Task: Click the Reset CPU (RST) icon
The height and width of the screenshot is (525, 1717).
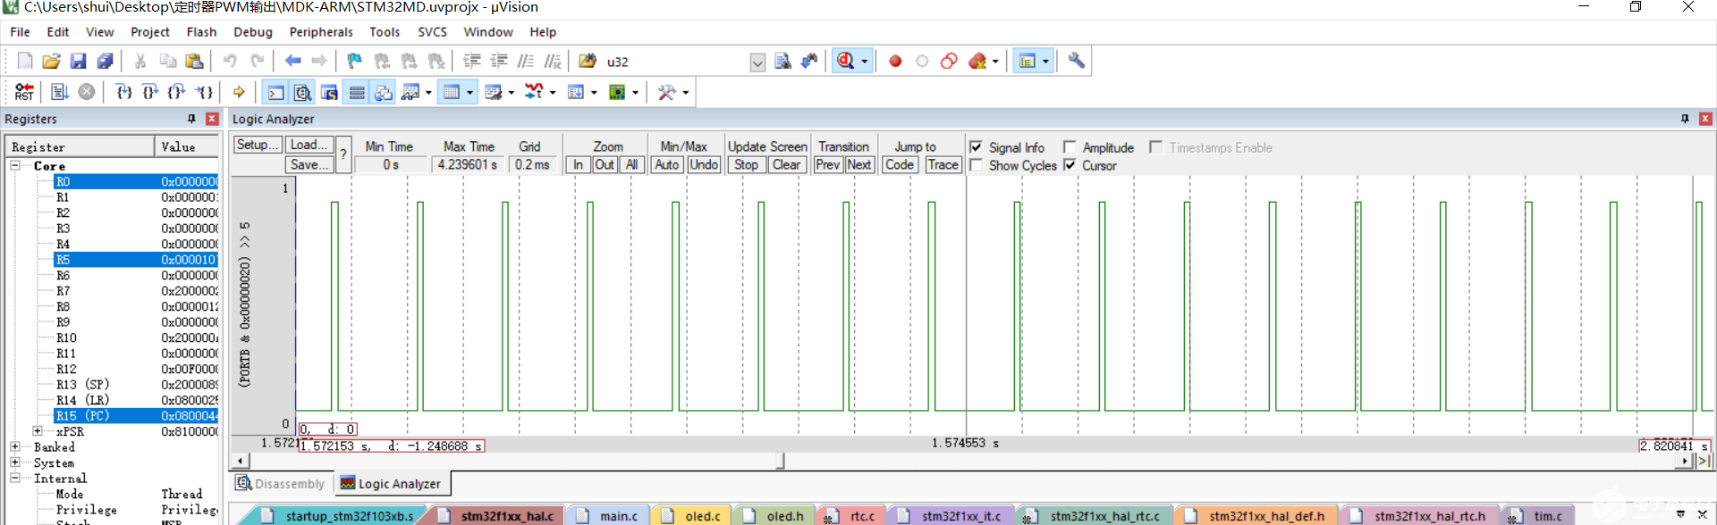Action: pos(24,92)
